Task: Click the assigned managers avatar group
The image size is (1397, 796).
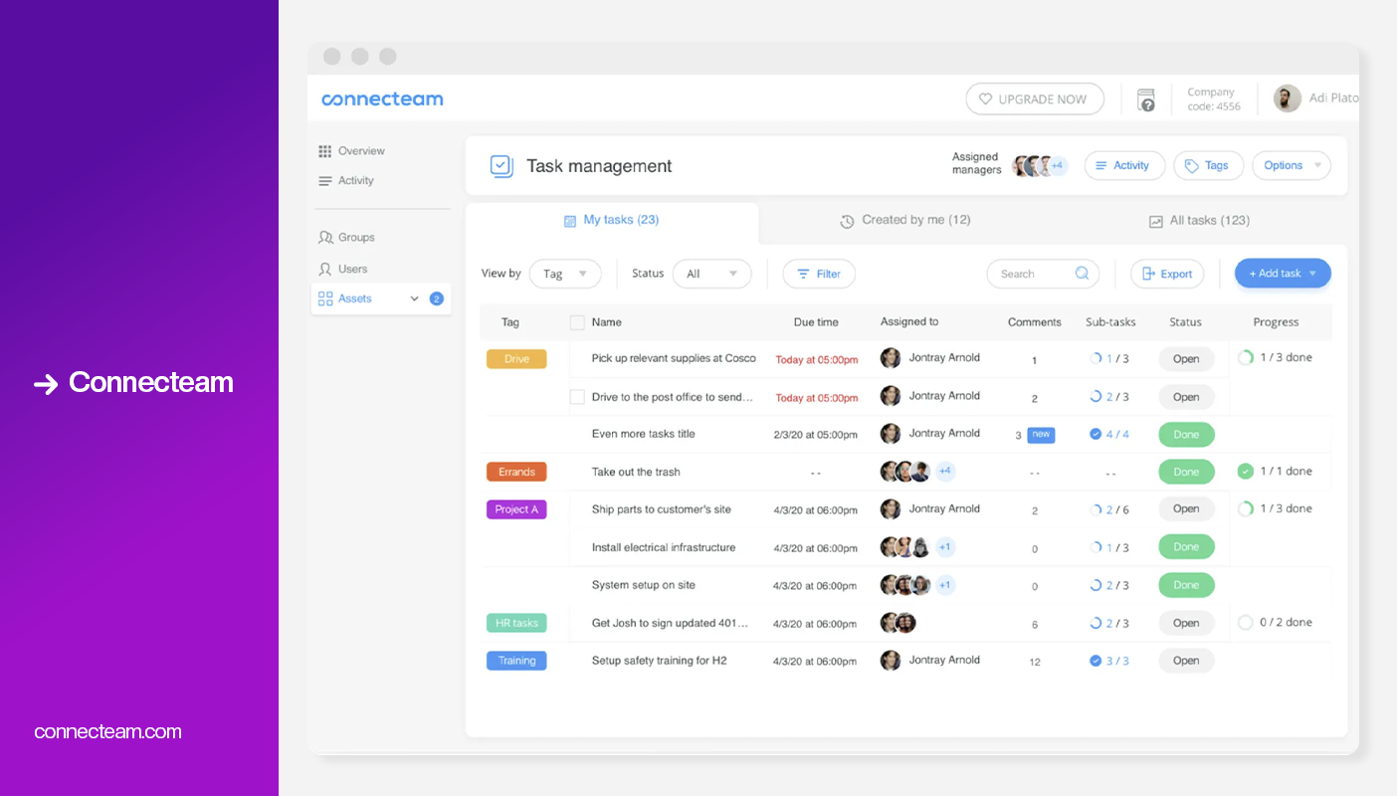Action: tap(1040, 166)
